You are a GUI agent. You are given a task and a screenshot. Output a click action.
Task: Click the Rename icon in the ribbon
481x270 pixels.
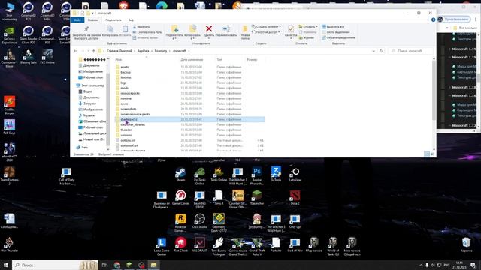(226, 28)
